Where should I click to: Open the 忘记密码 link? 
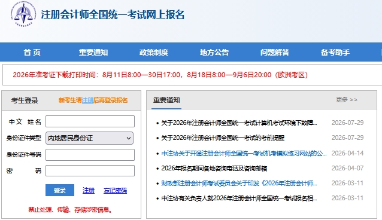pos(115,190)
